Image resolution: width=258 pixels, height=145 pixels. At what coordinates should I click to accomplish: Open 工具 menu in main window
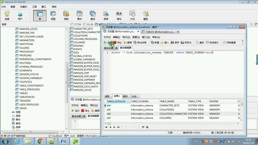tap(34, 7)
